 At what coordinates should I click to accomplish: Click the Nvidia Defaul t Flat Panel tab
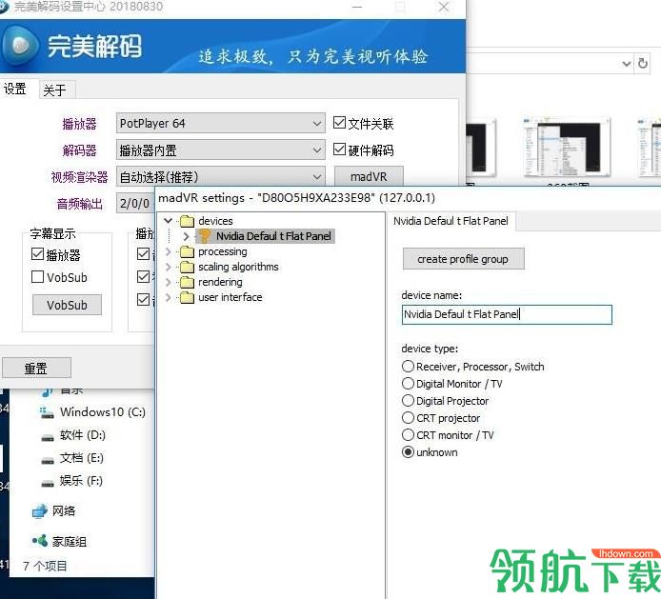click(451, 221)
